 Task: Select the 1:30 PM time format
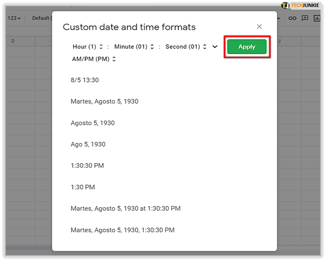pyautogui.click(x=83, y=187)
